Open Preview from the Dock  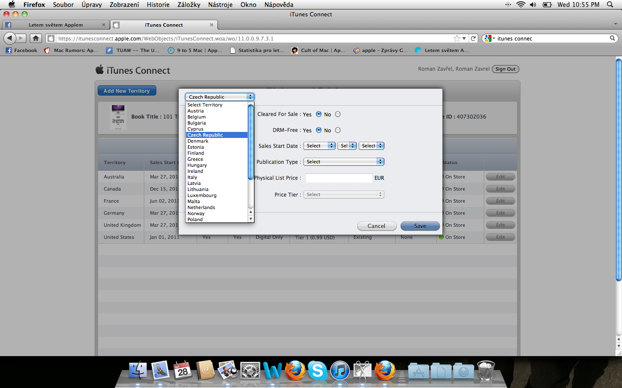coord(228,370)
